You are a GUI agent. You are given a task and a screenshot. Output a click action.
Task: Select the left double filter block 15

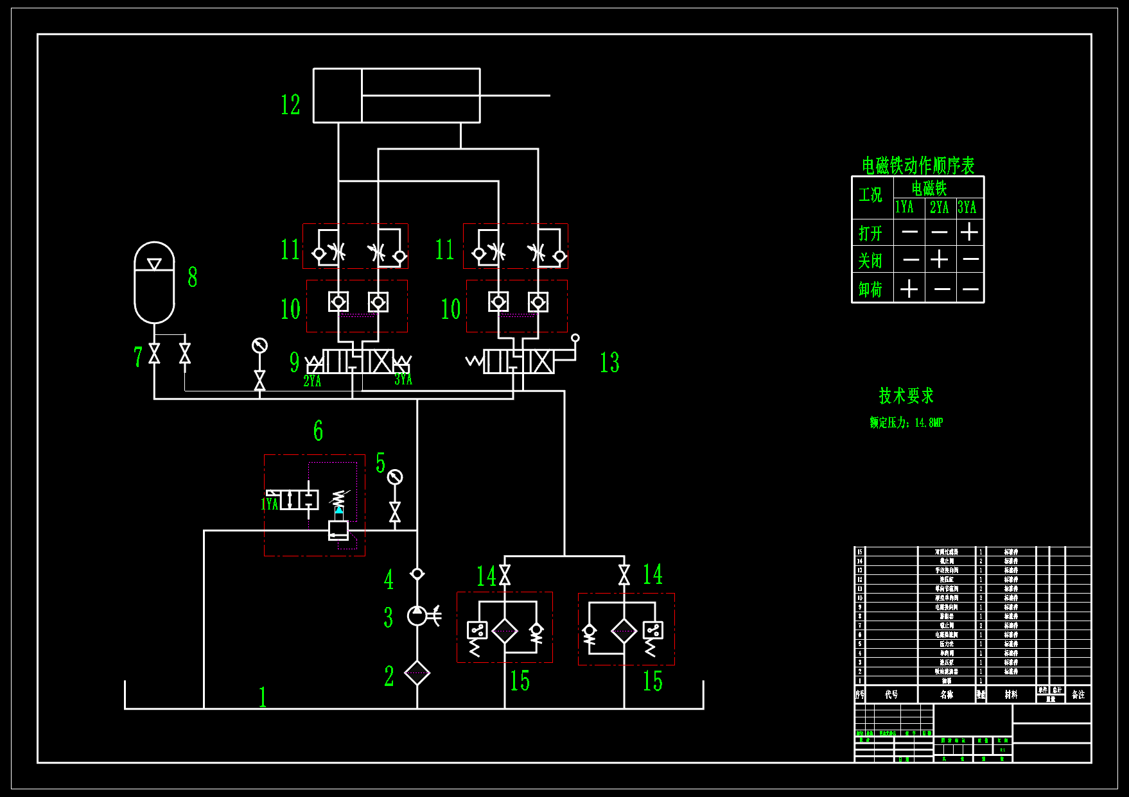click(505, 628)
